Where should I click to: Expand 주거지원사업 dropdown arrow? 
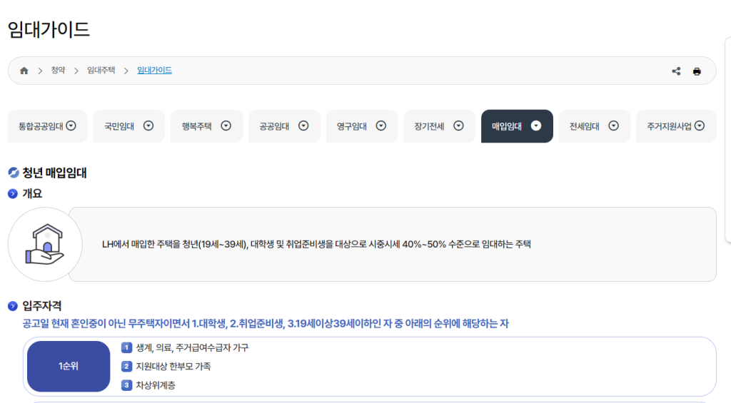(x=700, y=126)
